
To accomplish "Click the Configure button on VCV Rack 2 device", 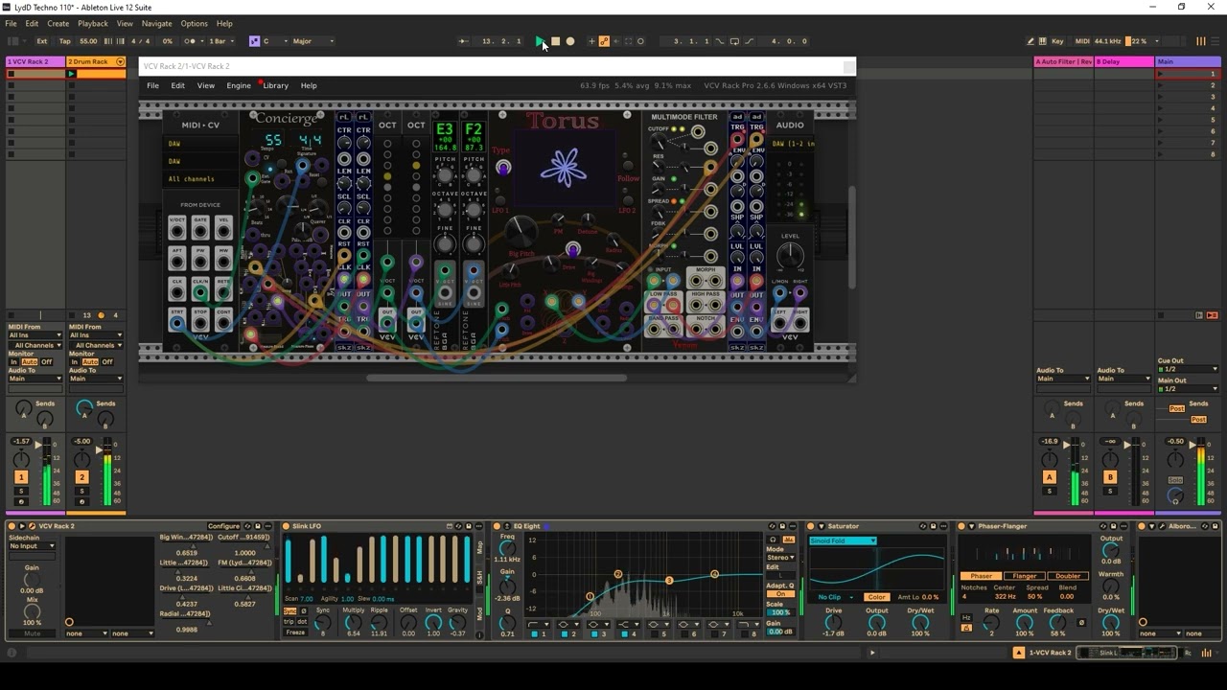I will coord(223,526).
